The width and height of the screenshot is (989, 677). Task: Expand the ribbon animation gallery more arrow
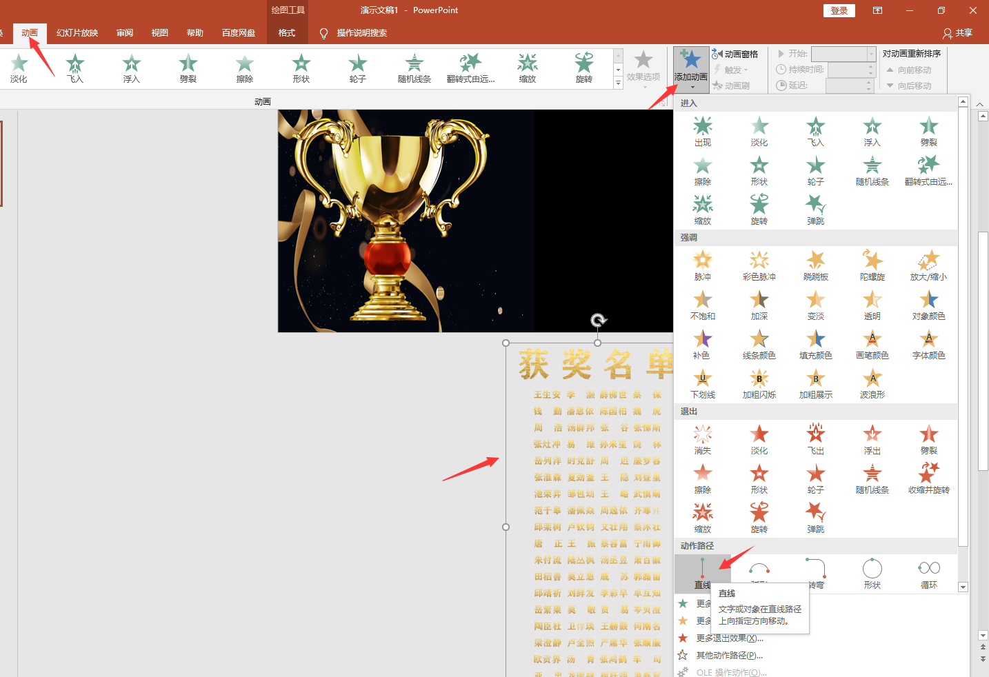click(x=618, y=83)
